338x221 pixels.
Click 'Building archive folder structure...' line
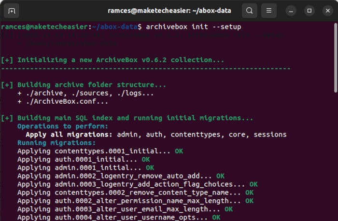(x=84, y=85)
